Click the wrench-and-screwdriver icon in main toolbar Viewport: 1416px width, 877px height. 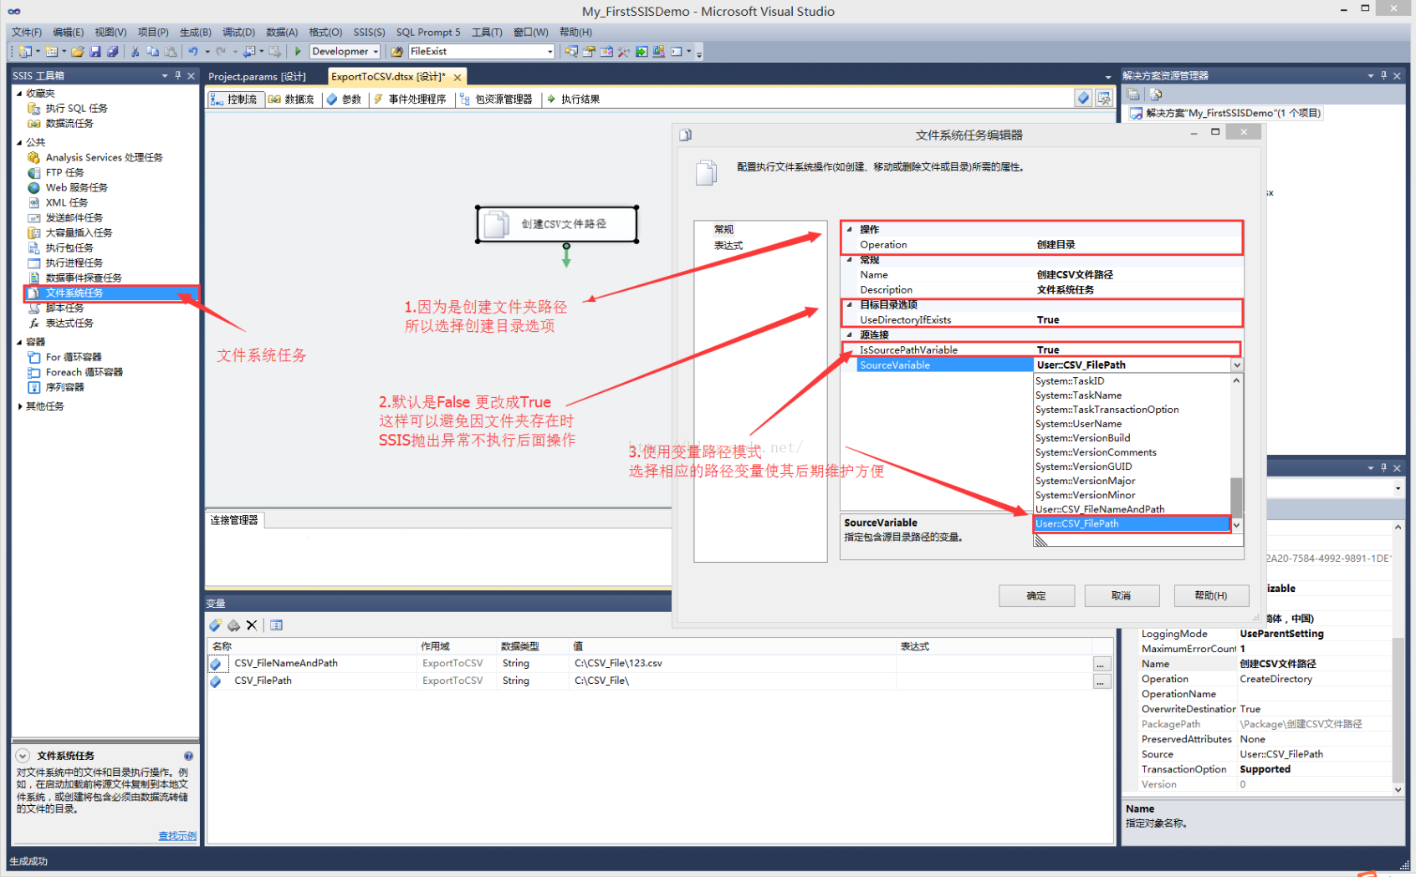click(x=624, y=52)
